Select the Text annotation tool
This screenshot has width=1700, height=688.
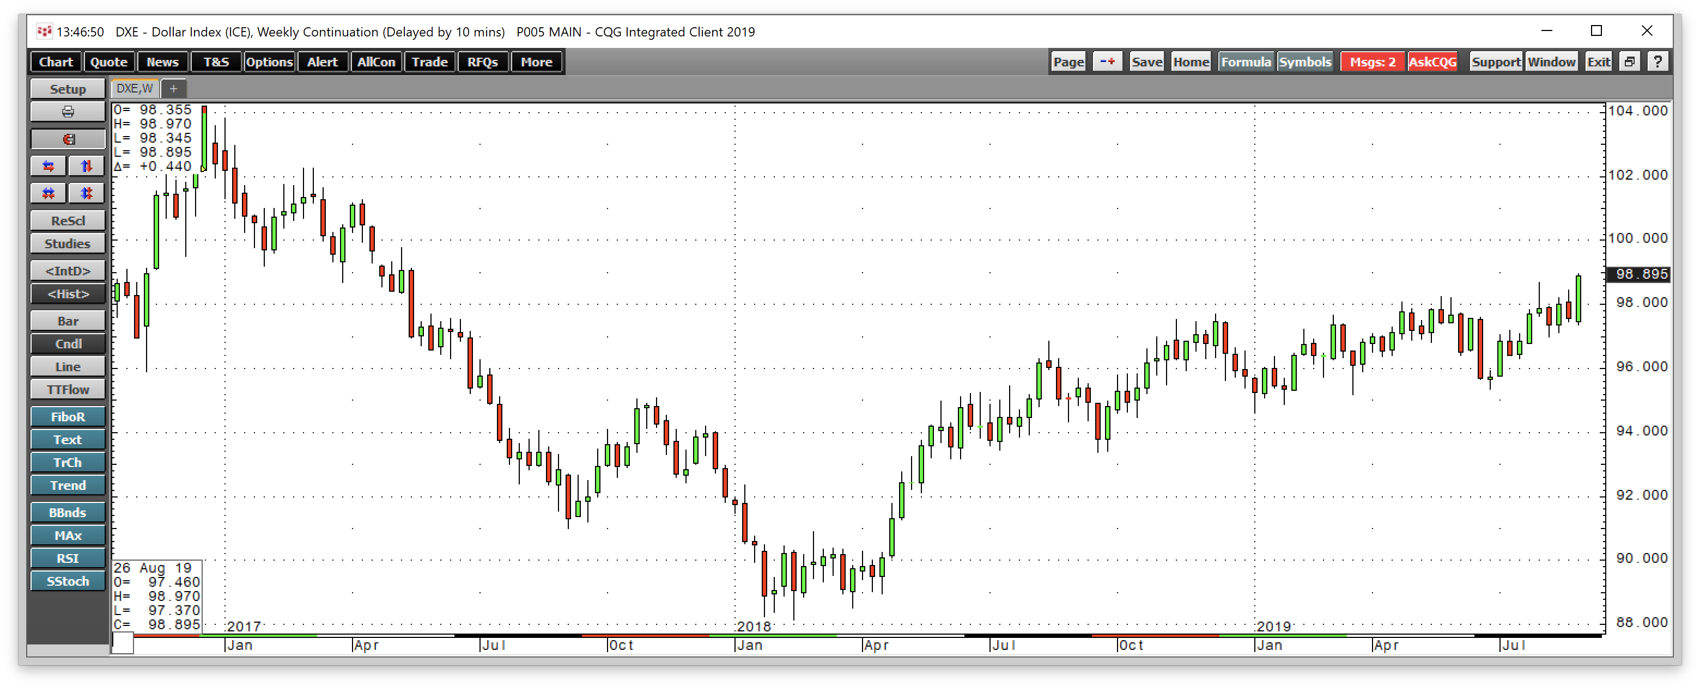[68, 440]
